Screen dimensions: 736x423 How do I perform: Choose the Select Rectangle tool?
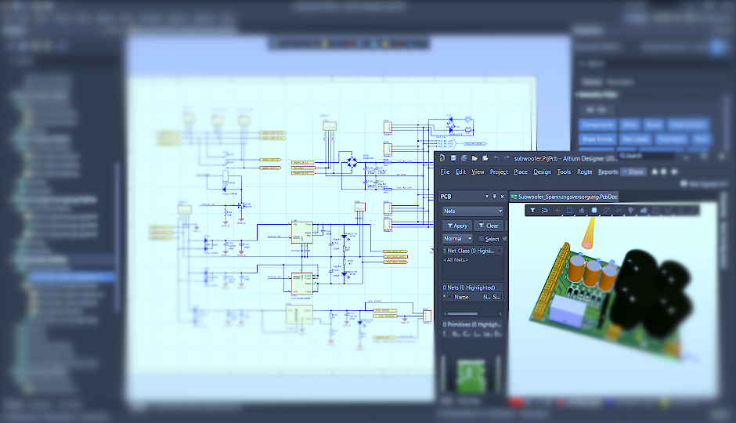tap(569, 210)
